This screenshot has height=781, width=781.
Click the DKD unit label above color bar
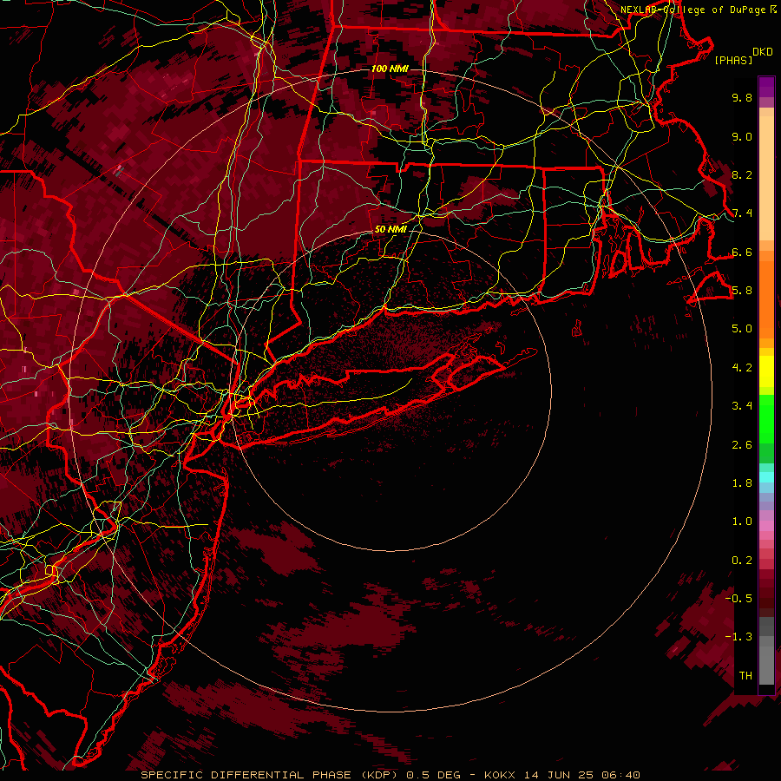click(762, 52)
